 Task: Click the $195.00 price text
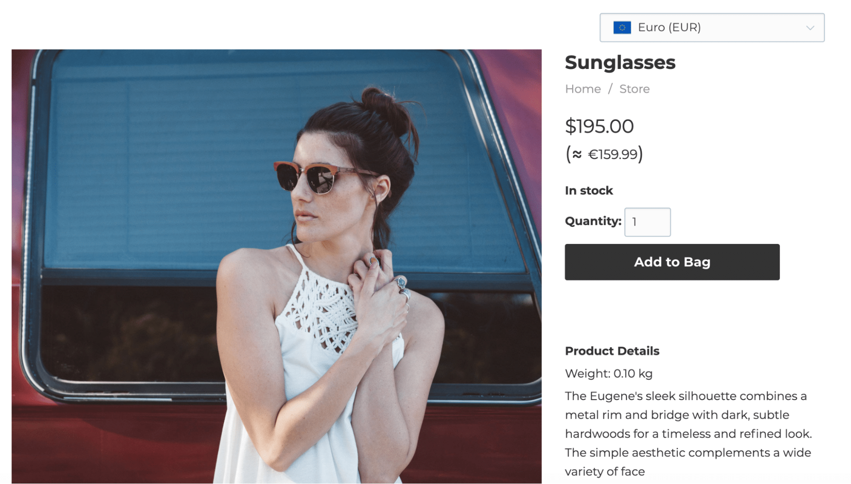(599, 126)
